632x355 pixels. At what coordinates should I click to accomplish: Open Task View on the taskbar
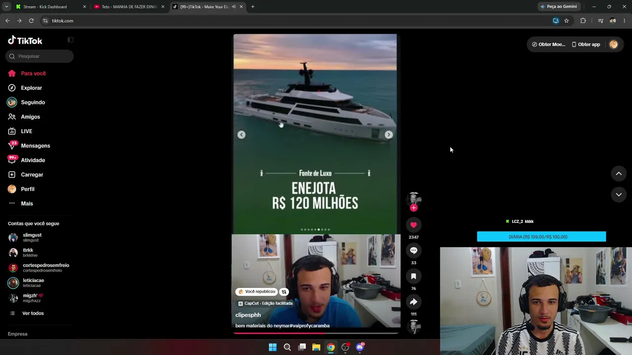(302, 347)
